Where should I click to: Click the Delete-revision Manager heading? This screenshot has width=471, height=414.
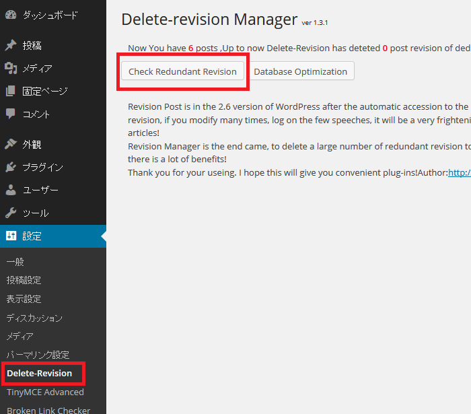coord(209,20)
